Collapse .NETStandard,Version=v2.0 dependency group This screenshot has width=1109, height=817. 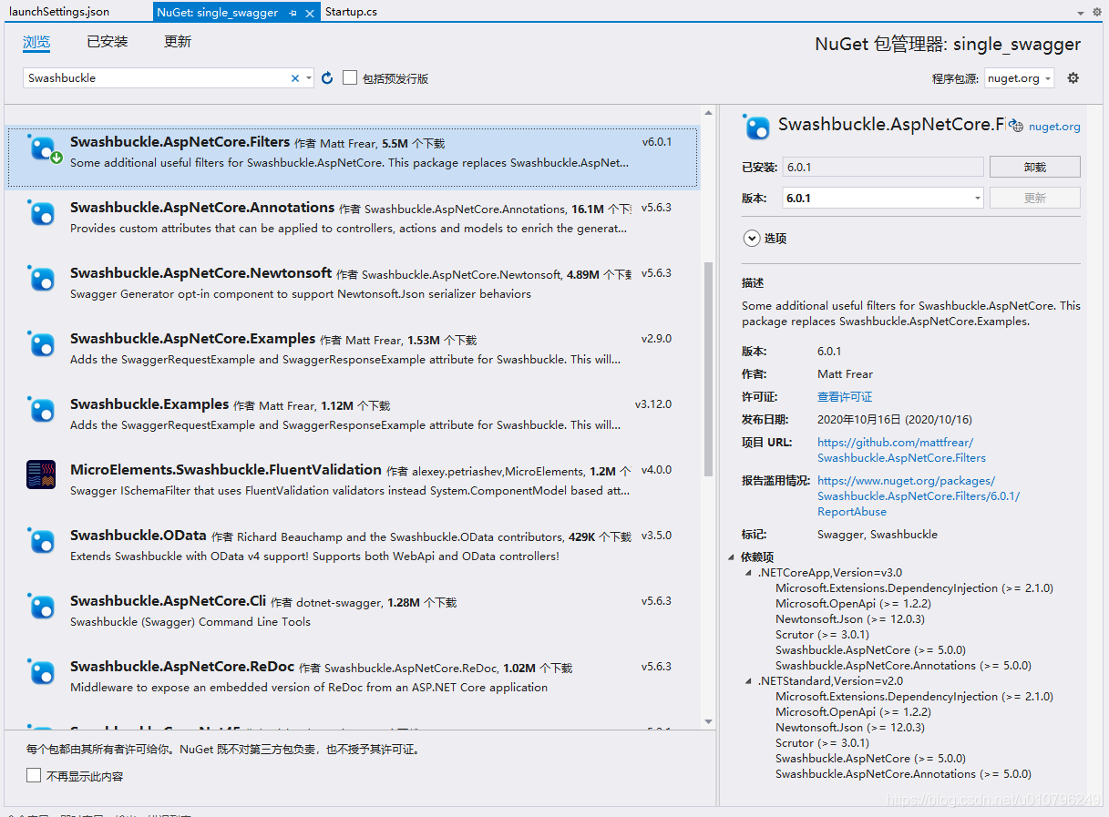tap(749, 681)
